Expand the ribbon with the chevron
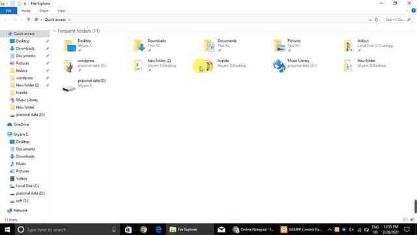Image resolution: width=417 pixels, height=235 pixels. point(407,10)
